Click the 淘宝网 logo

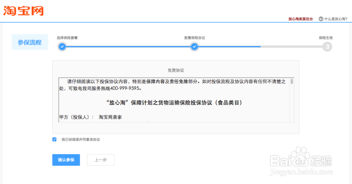click(x=23, y=11)
